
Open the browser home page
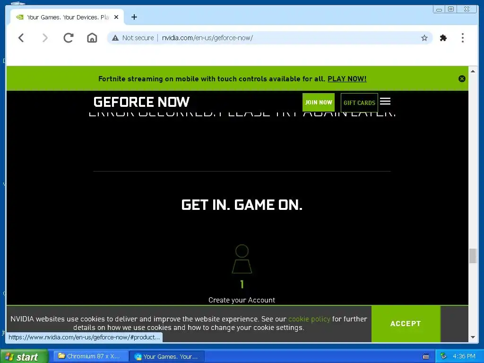[x=92, y=38]
